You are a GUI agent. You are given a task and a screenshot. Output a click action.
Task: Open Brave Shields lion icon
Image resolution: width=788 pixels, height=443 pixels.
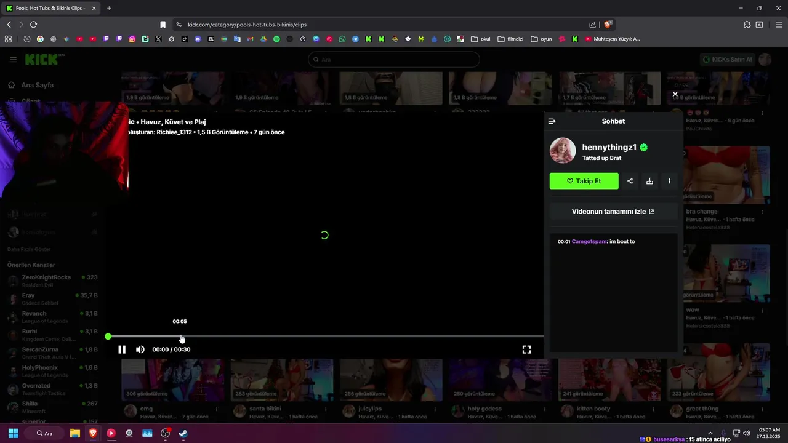[x=608, y=25]
